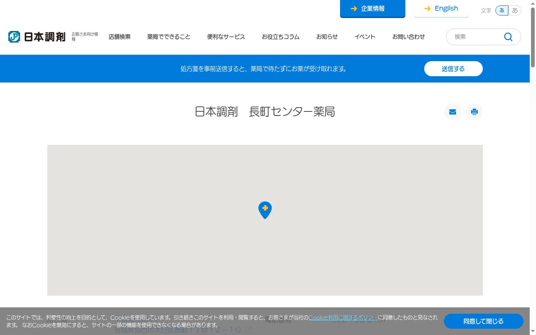This screenshot has height=335, width=536.
Task: Click the Nihon Chouzai logo
Action: 37,37
